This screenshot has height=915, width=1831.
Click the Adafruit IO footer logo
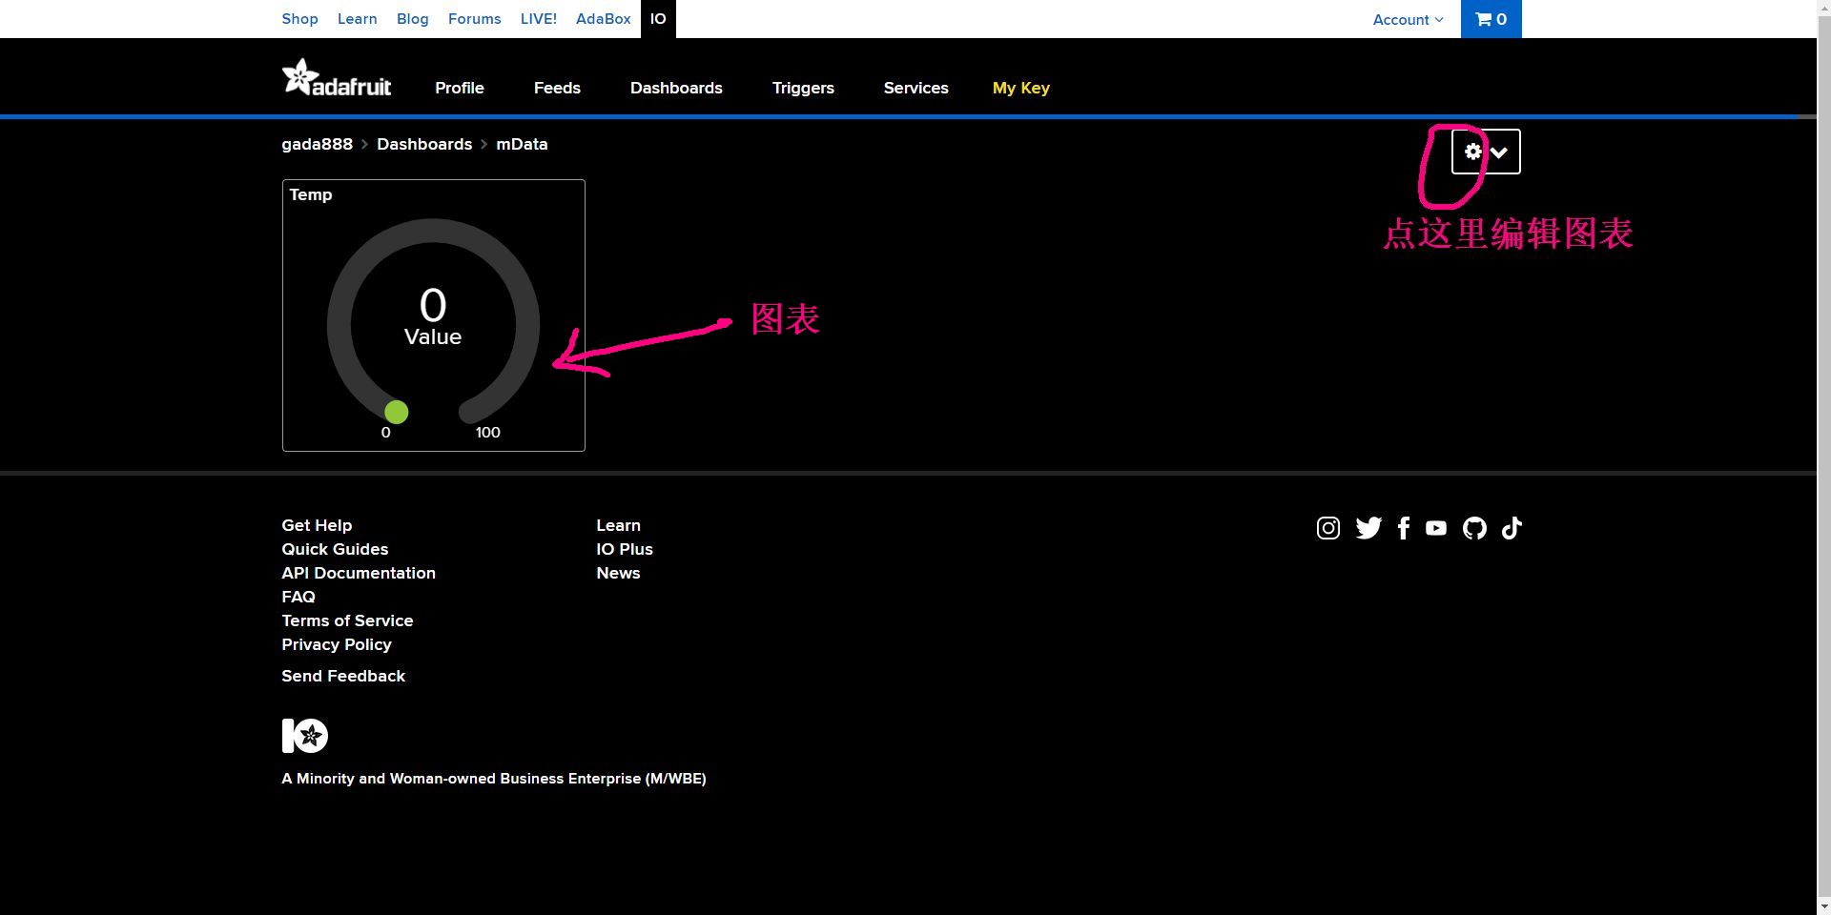(x=305, y=736)
